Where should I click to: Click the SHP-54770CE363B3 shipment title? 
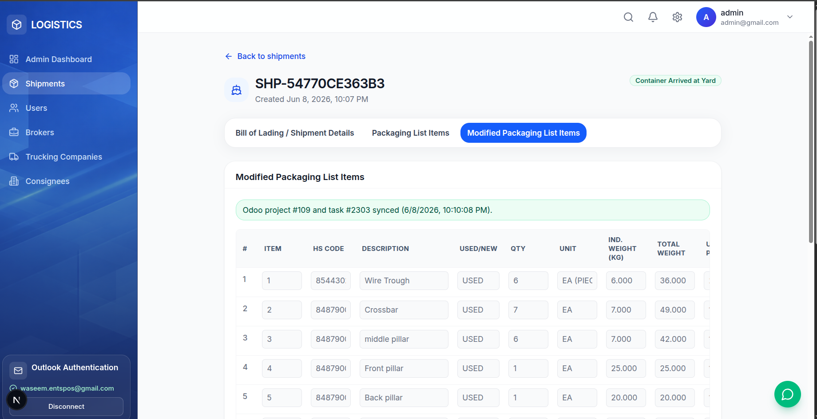320,83
